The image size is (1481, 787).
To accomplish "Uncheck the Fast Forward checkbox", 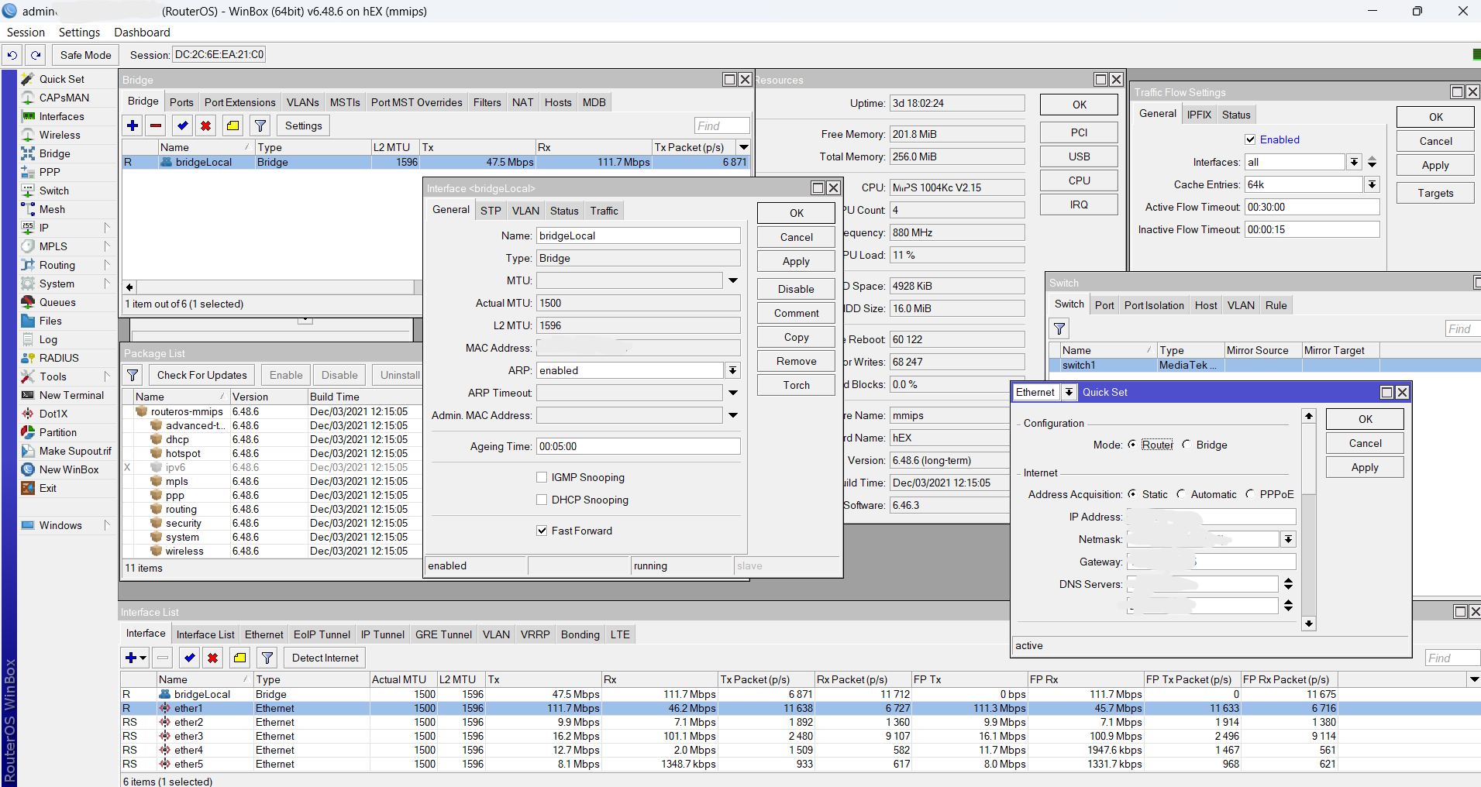I will point(542,531).
